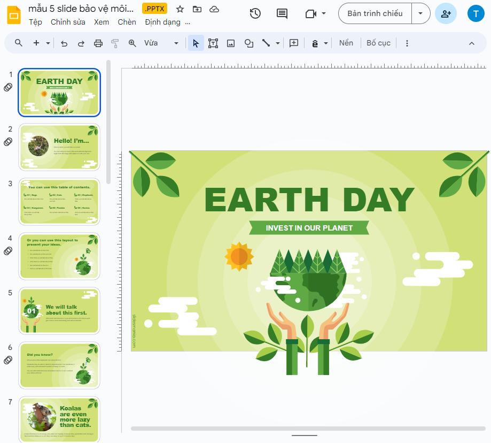491x443 pixels.
Task: Click the Insert image icon
Action: (231, 43)
